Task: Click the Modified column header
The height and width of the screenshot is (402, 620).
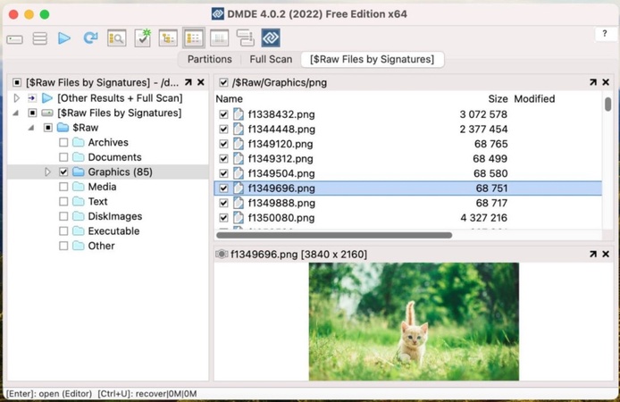Action: click(x=534, y=99)
